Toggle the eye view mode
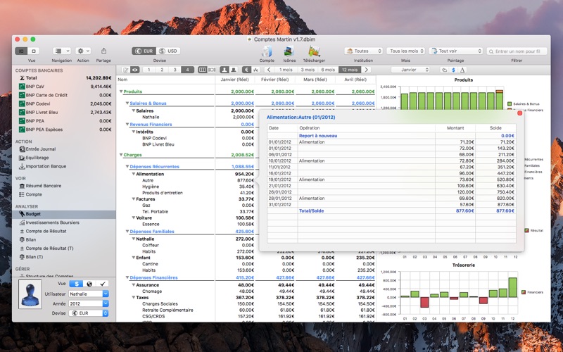Image resolution: width=563 pixels, height=352 pixels. (x=135, y=70)
